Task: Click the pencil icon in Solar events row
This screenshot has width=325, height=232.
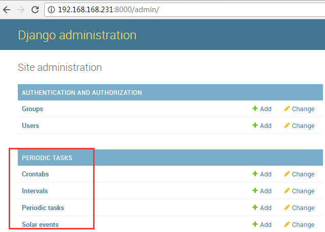Action: [x=287, y=224]
